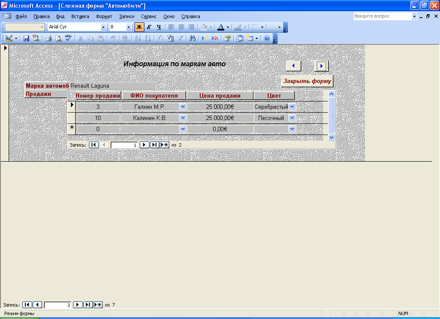Go to next record in main form navigator
The width and height of the screenshot is (440, 319).
[78, 305]
